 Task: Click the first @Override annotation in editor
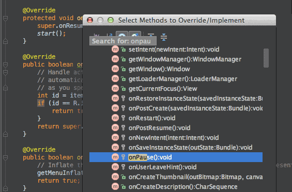point(39,10)
